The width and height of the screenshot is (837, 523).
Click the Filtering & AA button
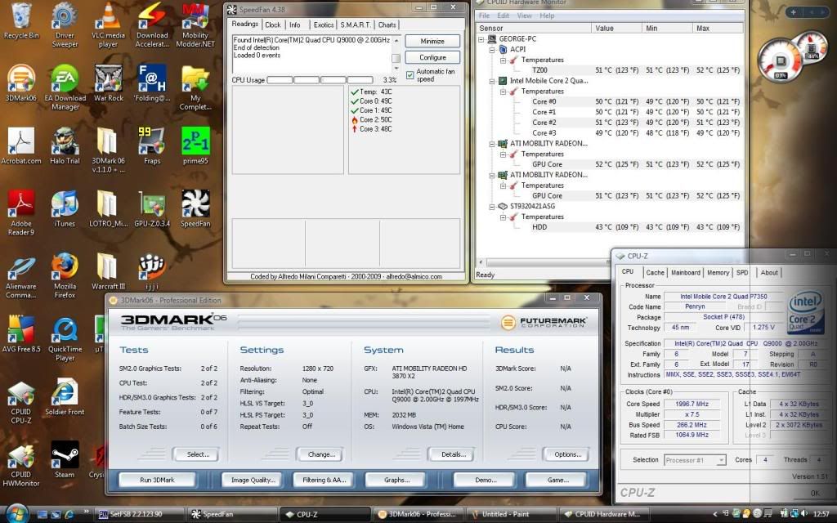tap(324, 480)
